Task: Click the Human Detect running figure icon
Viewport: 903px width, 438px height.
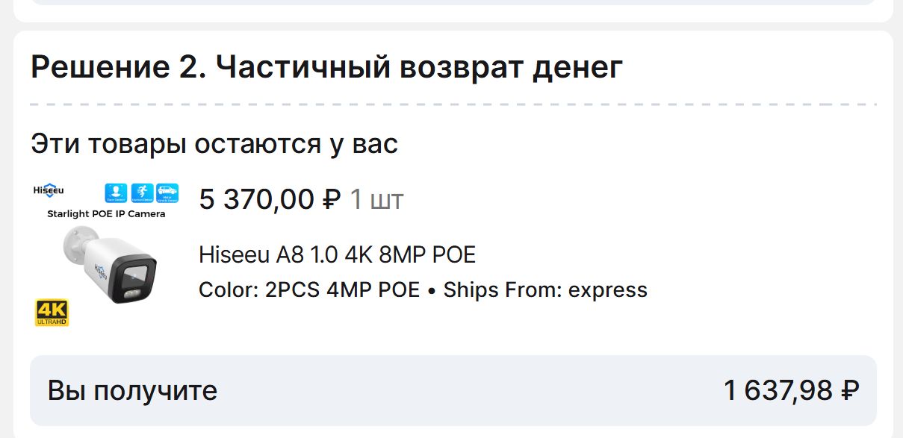Action: 142,193
